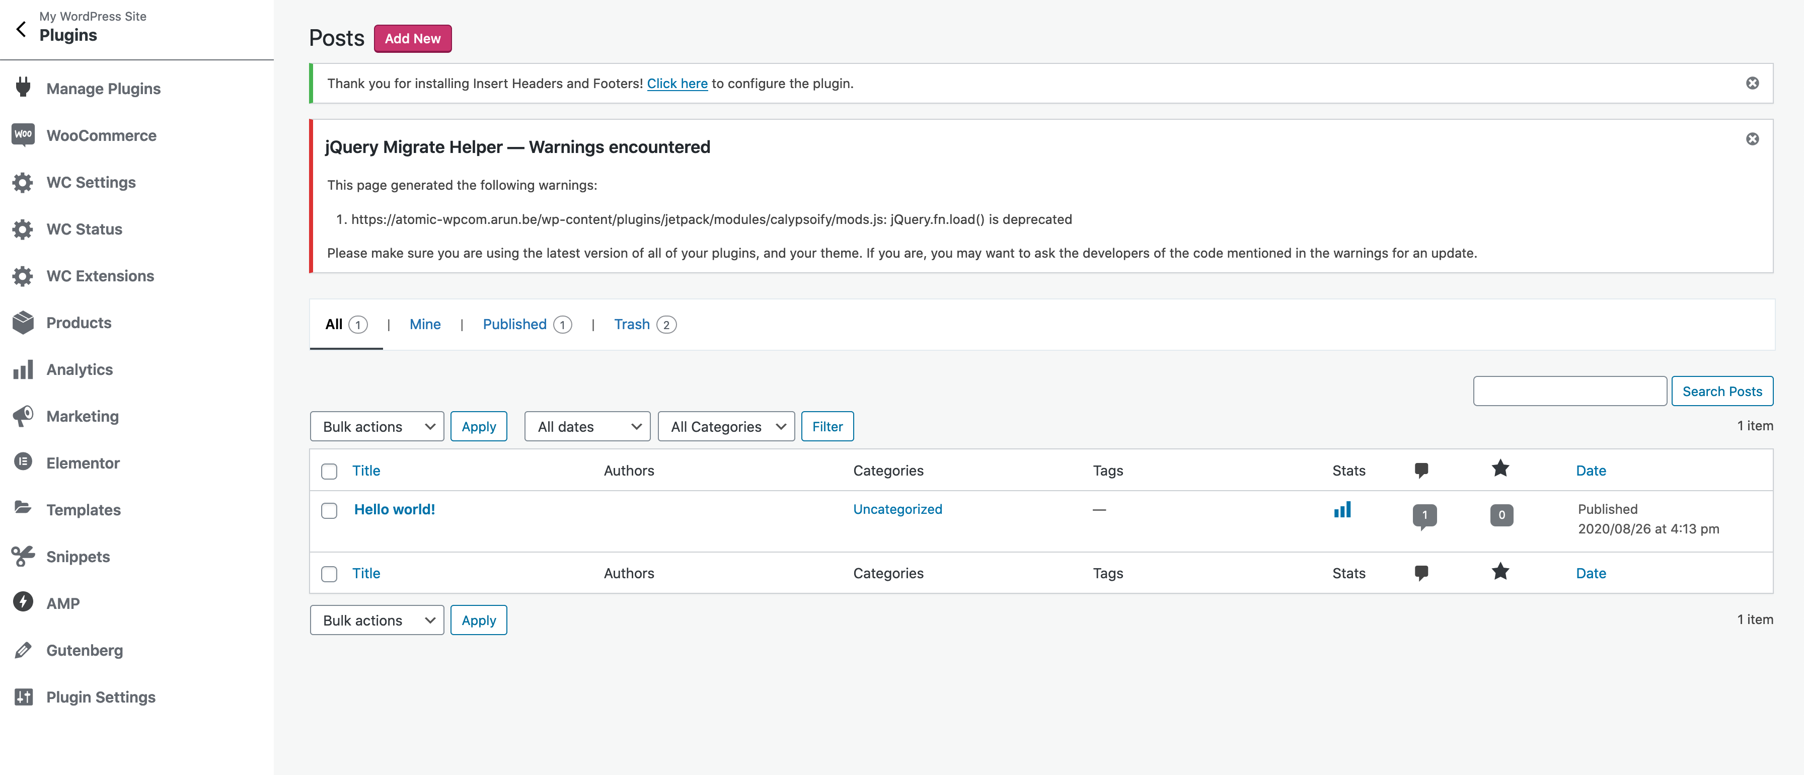Expand the All dates dropdown

[587, 426]
